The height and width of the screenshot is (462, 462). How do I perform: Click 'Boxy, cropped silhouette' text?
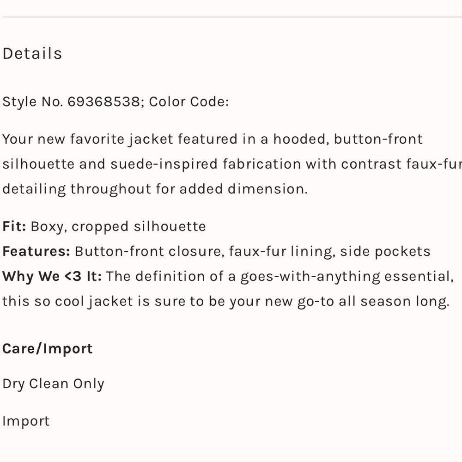[x=118, y=227]
